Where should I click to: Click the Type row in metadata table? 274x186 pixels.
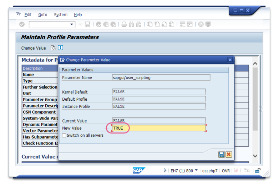tap(40, 81)
